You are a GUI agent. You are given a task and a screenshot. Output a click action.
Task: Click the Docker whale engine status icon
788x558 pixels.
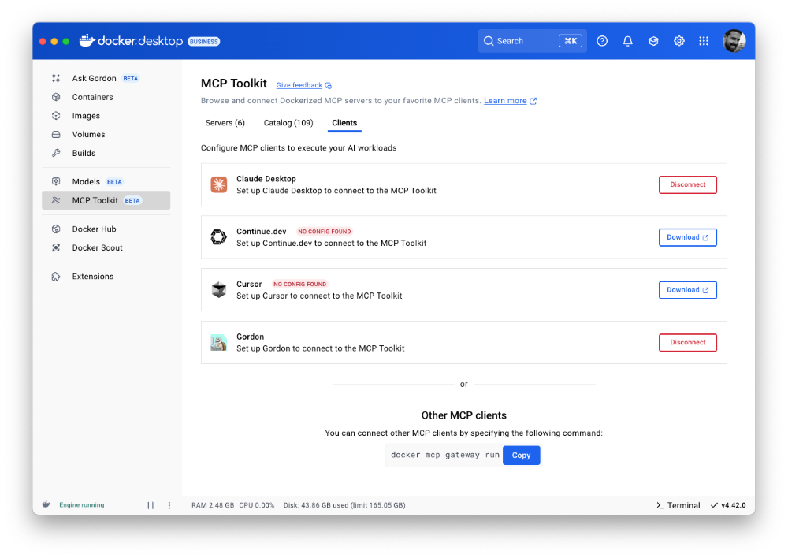[46, 504]
